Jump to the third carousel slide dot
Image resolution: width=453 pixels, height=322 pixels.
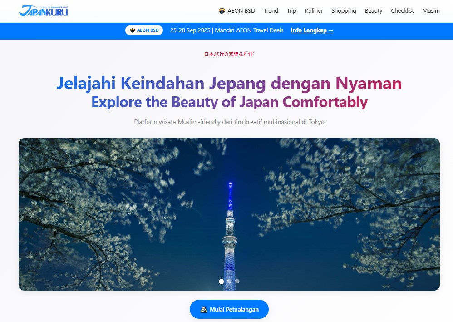[x=237, y=282]
